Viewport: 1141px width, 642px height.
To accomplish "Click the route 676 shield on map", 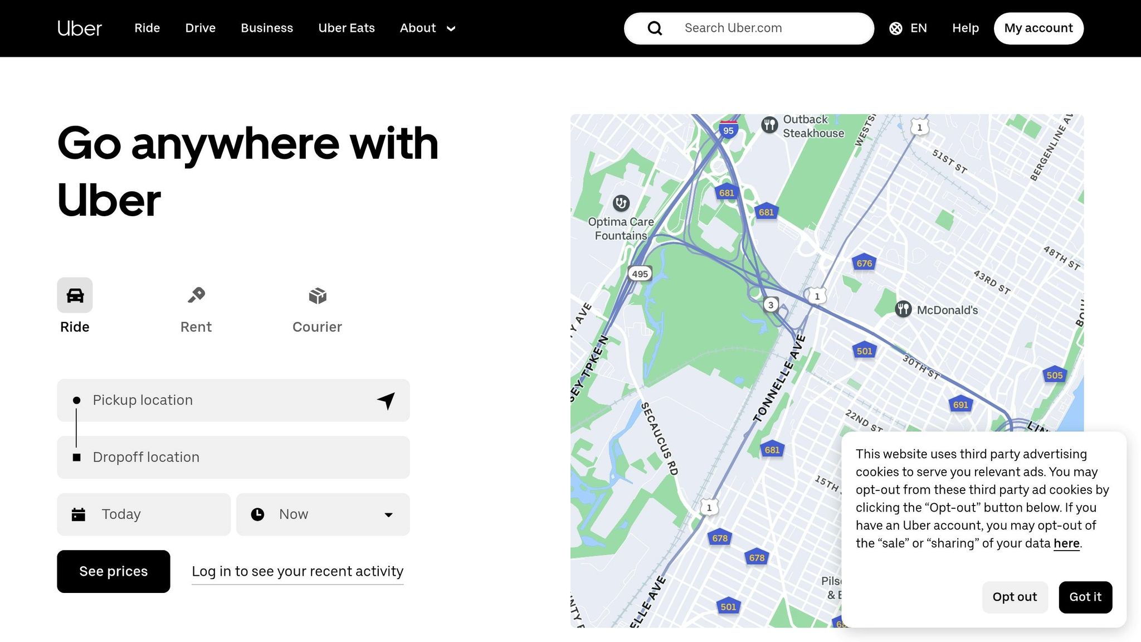I will [x=864, y=263].
